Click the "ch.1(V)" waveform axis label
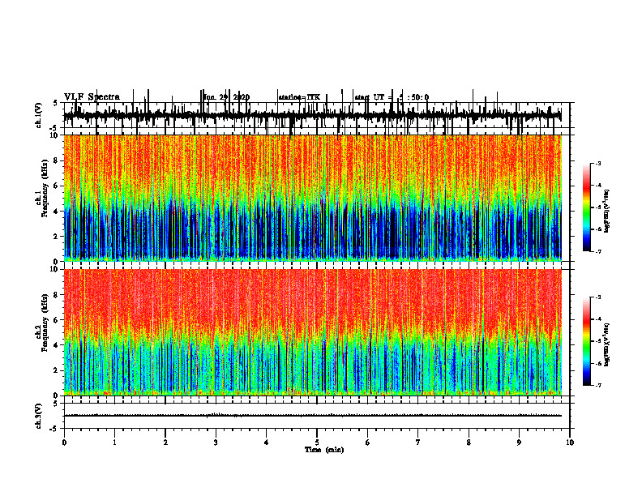This screenshot has width=642, height=496. point(39,116)
